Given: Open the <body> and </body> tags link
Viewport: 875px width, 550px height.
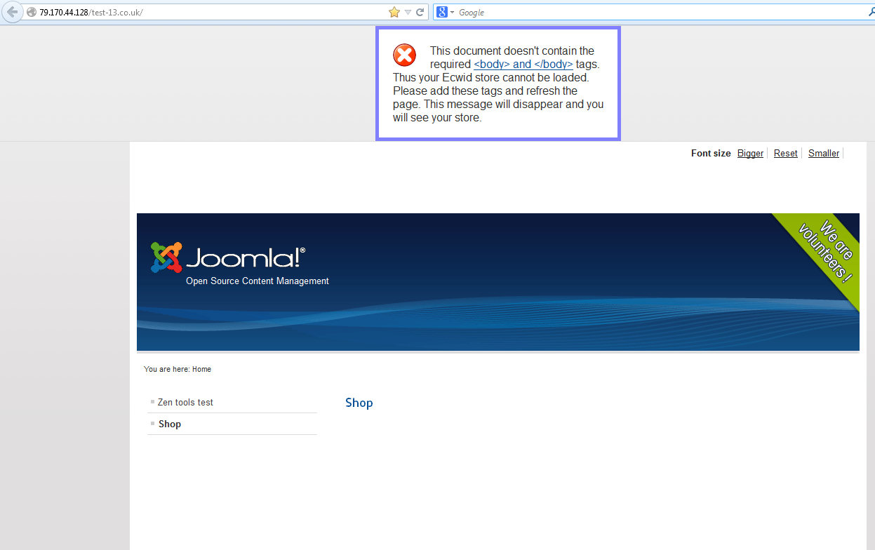Looking at the screenshot, I should (523, 64).
